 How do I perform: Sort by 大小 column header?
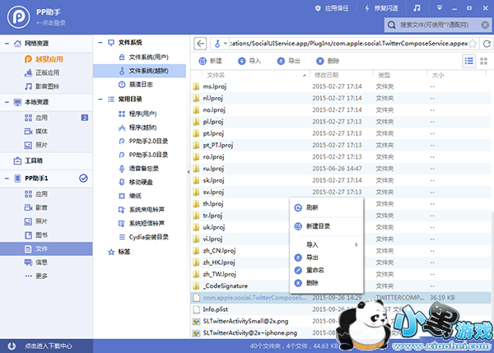(438, 75)
